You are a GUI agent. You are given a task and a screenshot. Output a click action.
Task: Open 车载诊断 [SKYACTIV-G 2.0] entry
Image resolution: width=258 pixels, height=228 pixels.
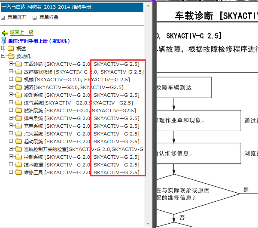pos(82,64)
